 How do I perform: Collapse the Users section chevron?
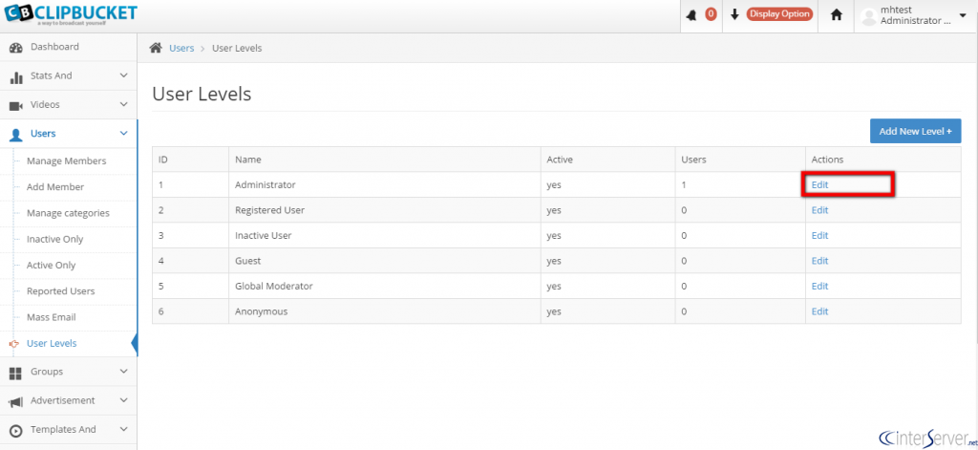[x=123, y=134]
